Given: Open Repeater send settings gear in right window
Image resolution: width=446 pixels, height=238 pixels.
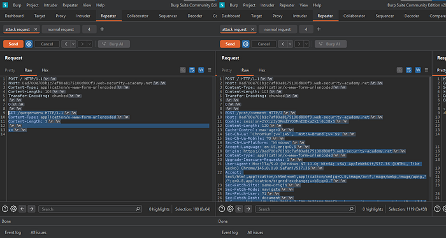Looking at the screenshot, I should pos(245,44).
